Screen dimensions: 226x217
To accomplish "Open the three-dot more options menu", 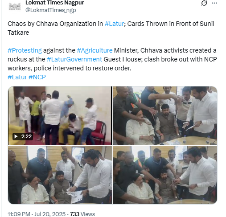I will tap(214, 3).
